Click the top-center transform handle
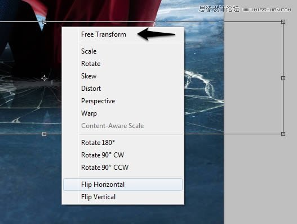 coord(44,21)
